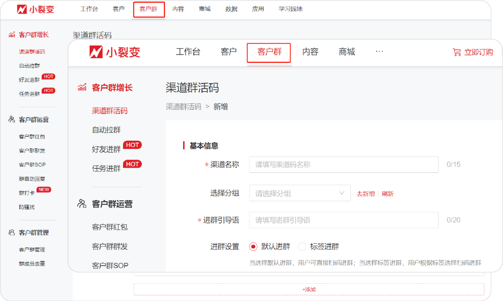Open the ··· more menu in navigation

click(x=379, y=51)
